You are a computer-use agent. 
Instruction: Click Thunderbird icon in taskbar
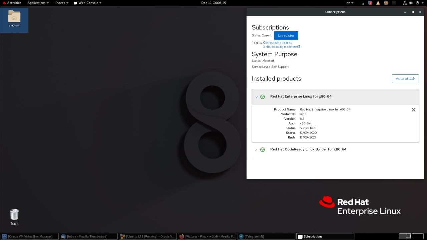point(63,236)
